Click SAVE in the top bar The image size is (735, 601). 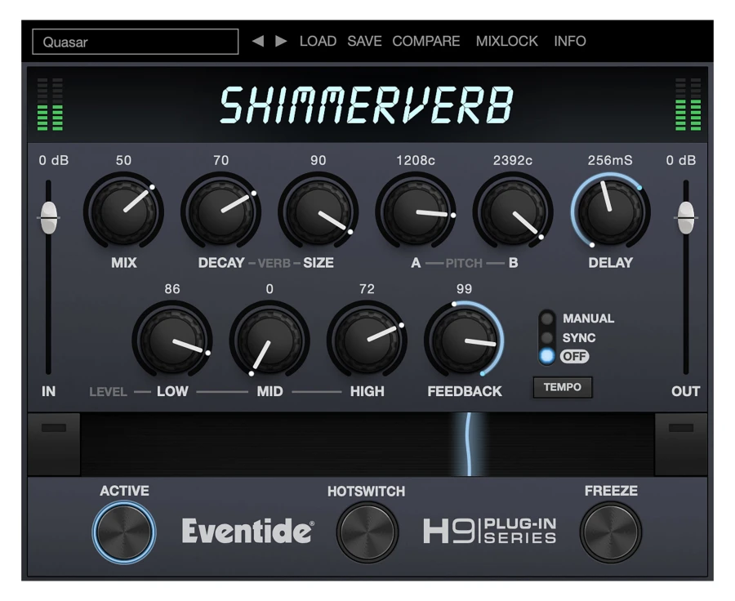click(364, 42)
